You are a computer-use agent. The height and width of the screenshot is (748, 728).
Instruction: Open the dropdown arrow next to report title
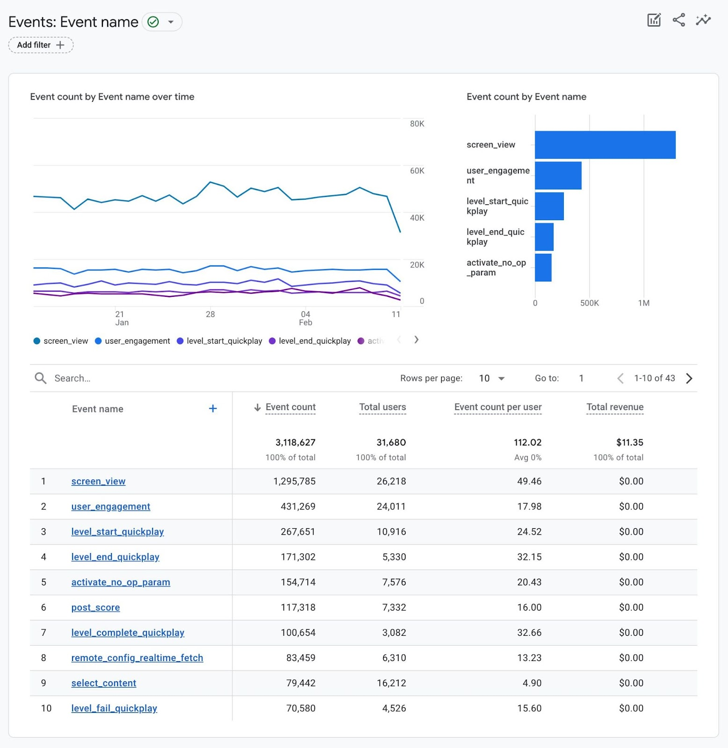coord(171,22)
